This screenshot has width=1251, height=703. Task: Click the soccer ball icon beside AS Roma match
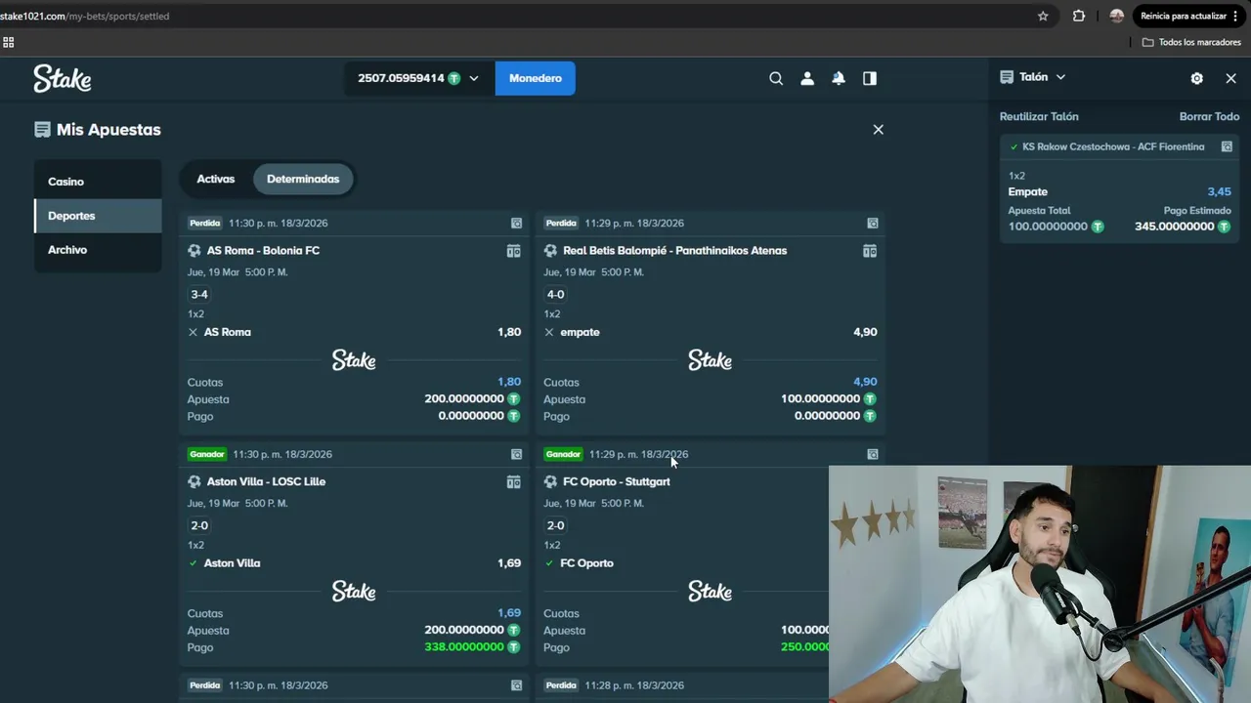click(194, 251)
